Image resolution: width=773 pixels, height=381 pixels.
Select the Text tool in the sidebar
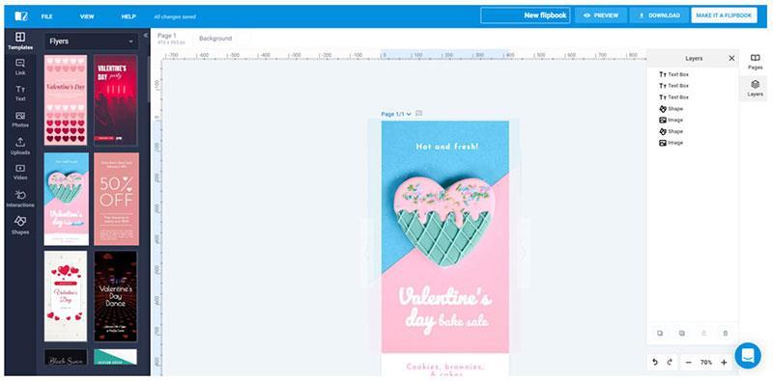[20, 93]
